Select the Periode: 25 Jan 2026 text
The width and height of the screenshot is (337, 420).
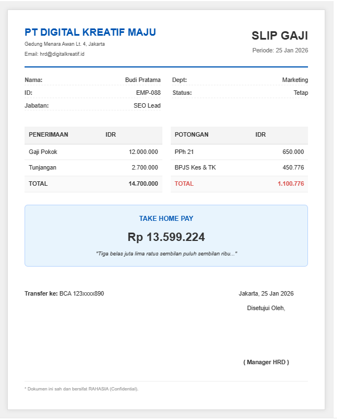click(280, 50)
